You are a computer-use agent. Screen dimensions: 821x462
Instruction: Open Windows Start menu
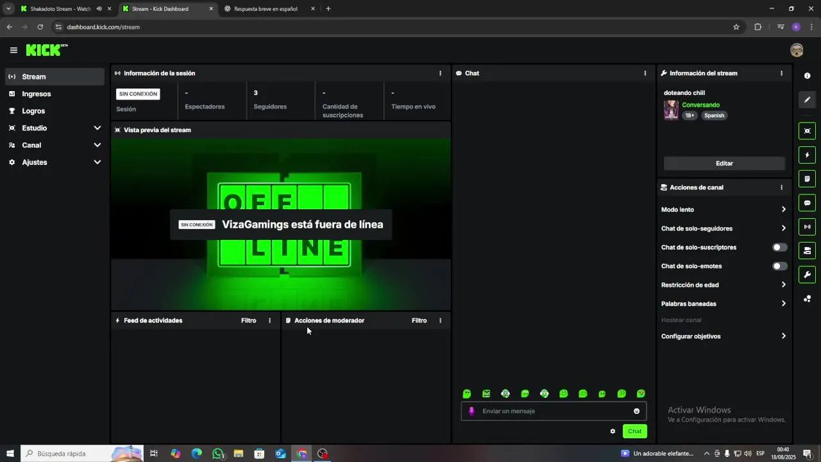[10, 454]
